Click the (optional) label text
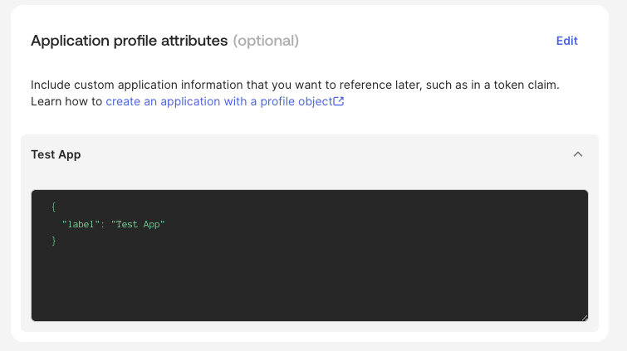The height and width of the screenshot is (351, 627). 266,41
